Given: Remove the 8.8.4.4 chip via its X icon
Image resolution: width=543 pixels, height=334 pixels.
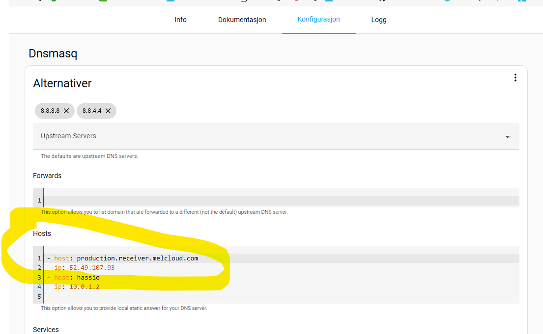Looking at the screenshot, I should pos(108,111).
